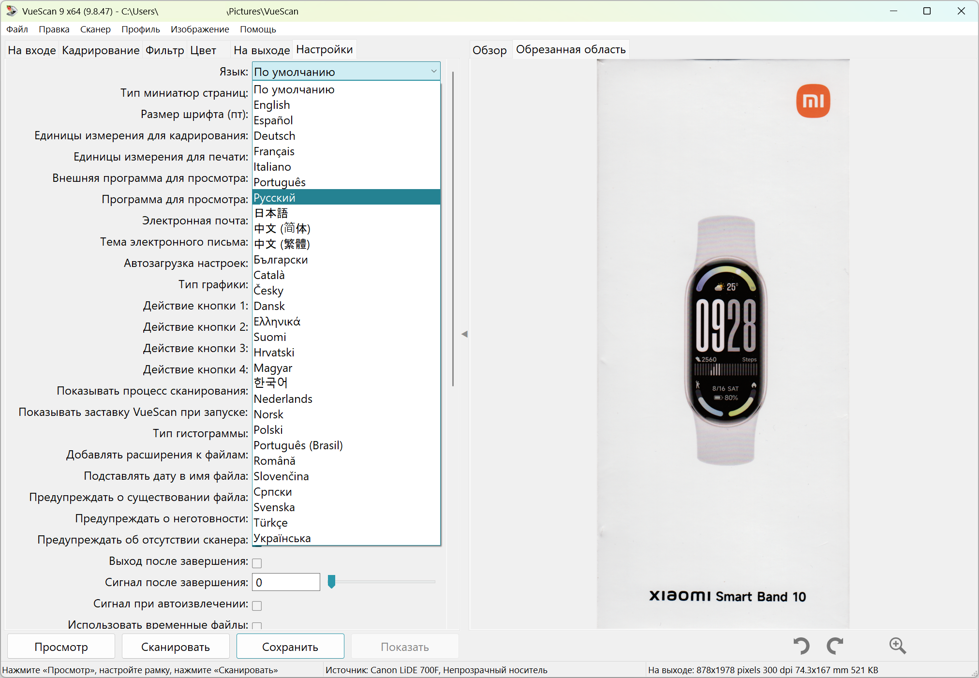
Task: Switch to the Фильтр tab
Action: (165, 50)
